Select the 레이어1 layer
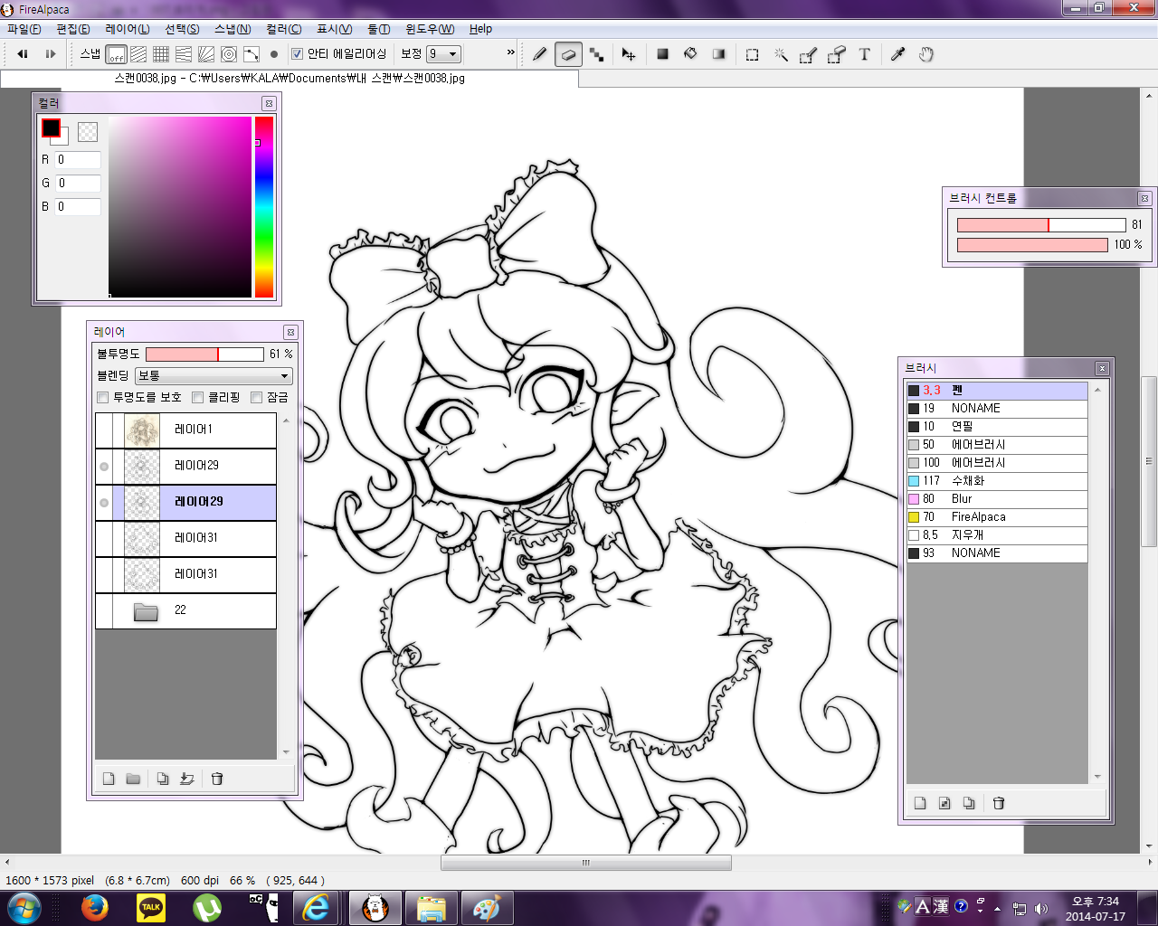This screenshot has height=926, width=1158. (x=217, y=430)
